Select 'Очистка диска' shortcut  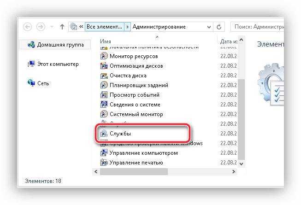click(x=128, y=76)
